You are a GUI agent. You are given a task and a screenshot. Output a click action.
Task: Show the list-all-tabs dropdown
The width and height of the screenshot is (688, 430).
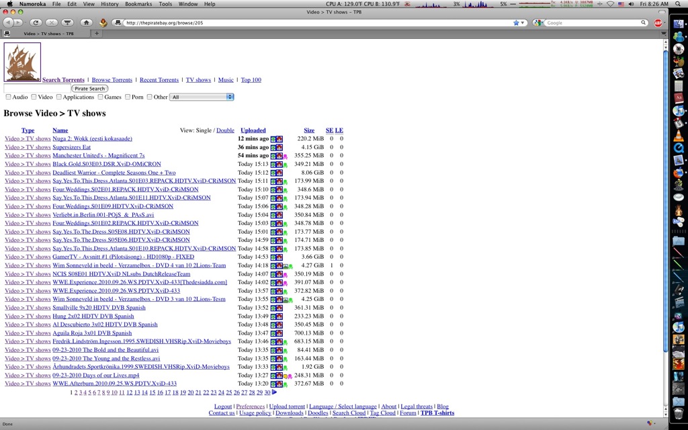[x=663, y=34]
